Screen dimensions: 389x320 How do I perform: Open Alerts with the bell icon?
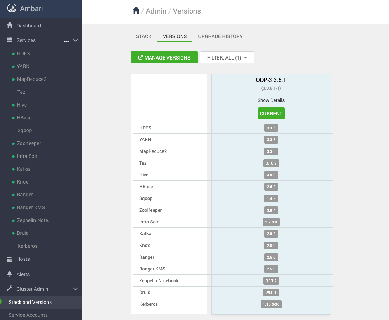(x=10, y=274)
